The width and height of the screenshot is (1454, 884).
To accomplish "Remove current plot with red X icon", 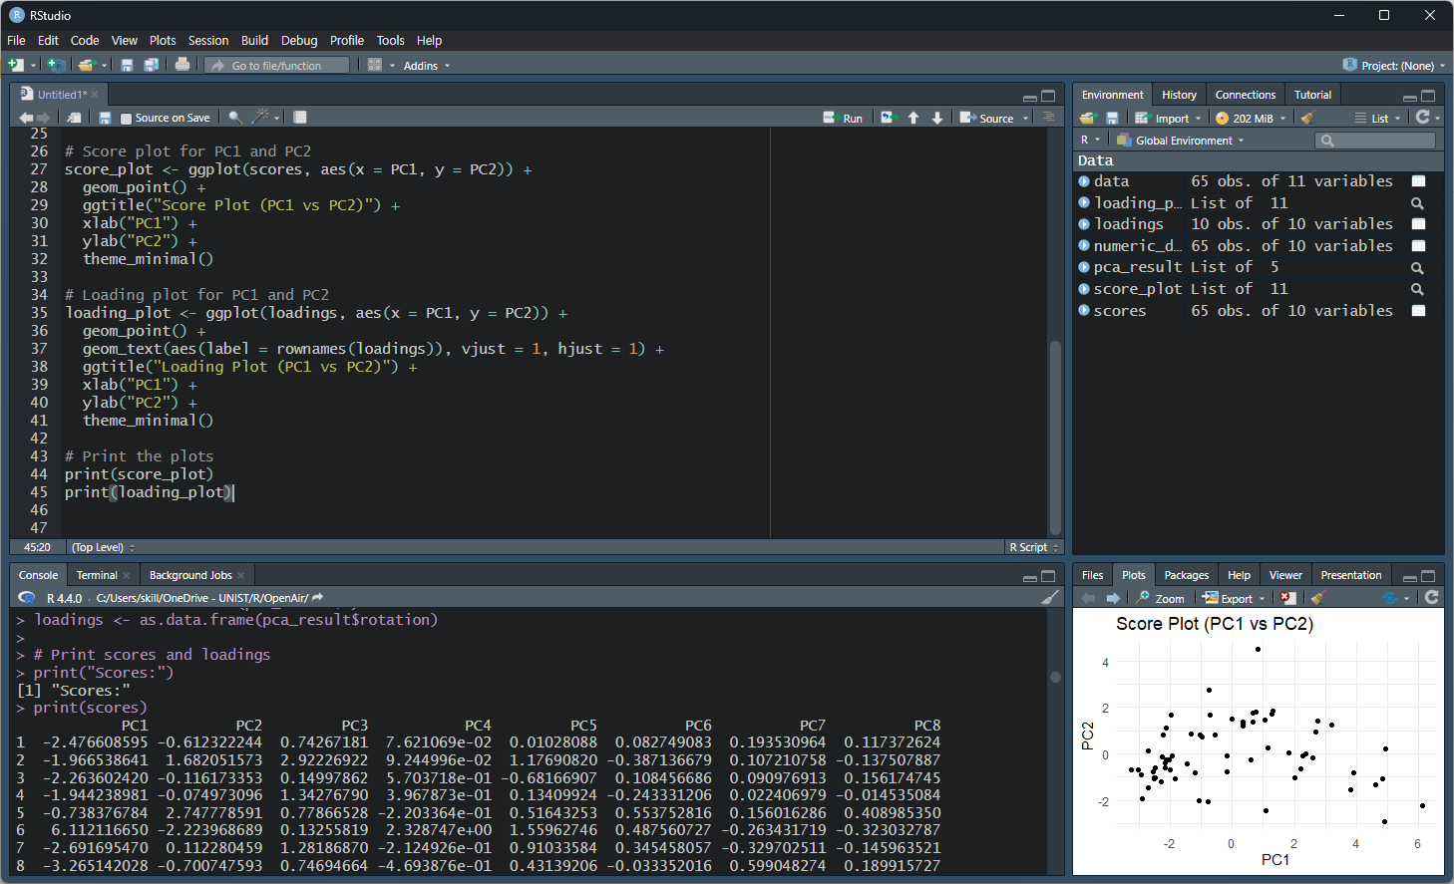I will tap(1288, 598).
